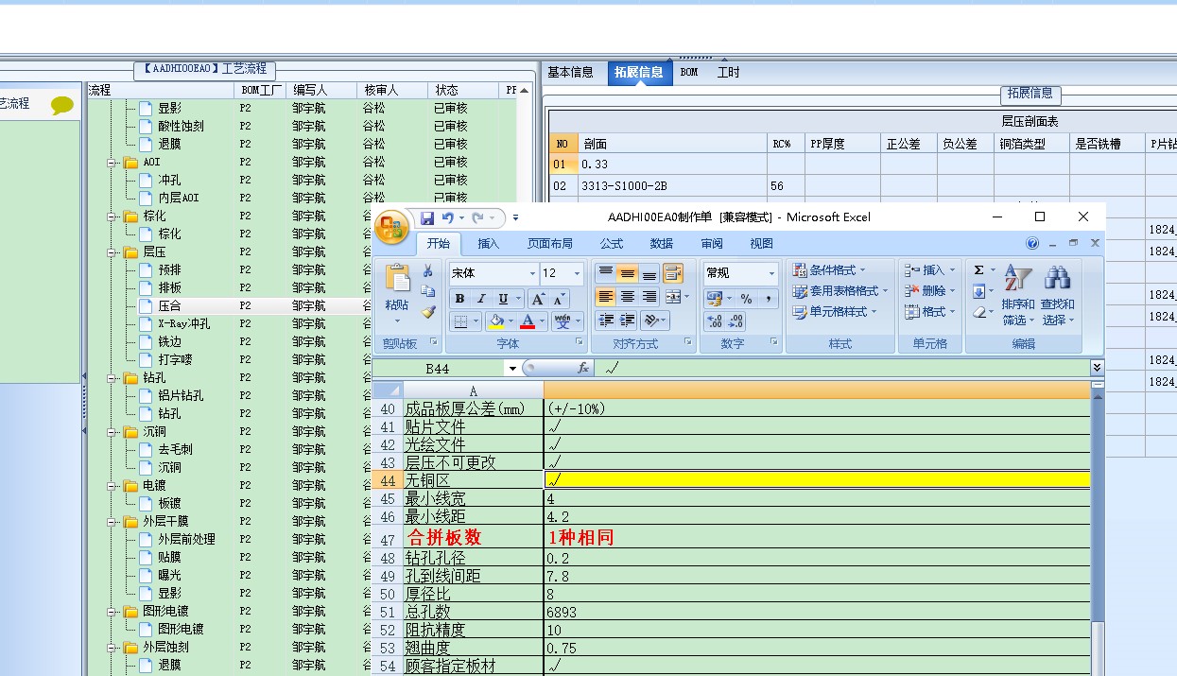Click the Cut scissors icon
Viewport: 1177px width, 676px height.
click(428, 271)
